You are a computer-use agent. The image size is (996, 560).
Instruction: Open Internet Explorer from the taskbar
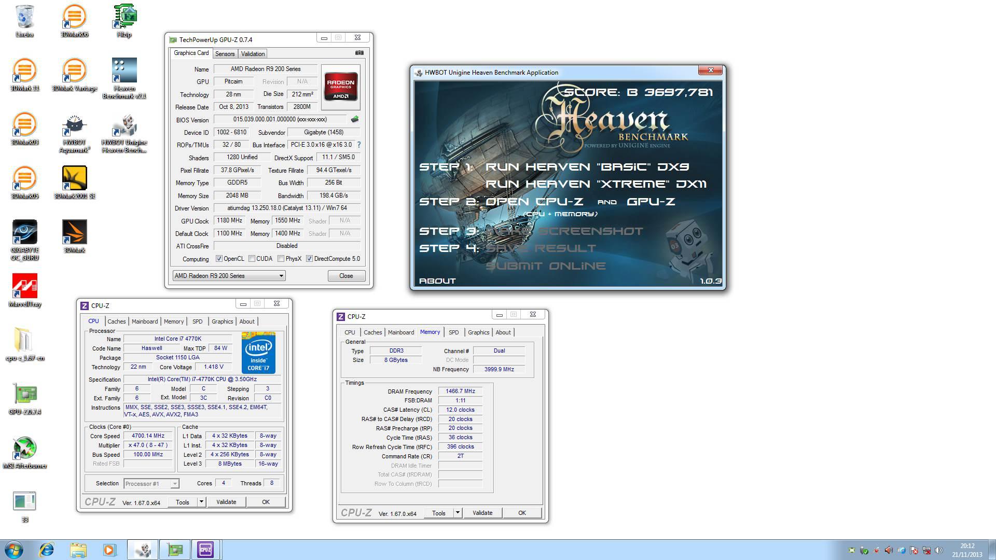pos(47,550)
